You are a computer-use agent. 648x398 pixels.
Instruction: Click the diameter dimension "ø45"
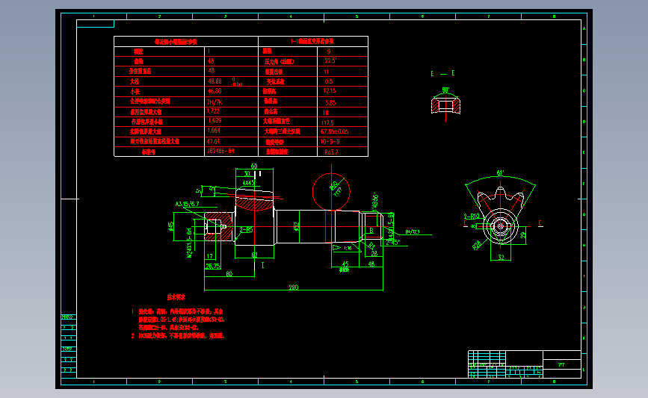pos(170,226)
